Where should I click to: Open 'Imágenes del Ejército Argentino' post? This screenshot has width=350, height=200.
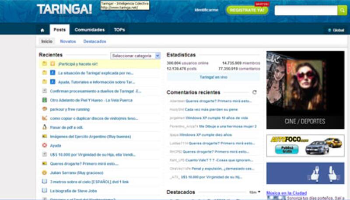point(91,137)
